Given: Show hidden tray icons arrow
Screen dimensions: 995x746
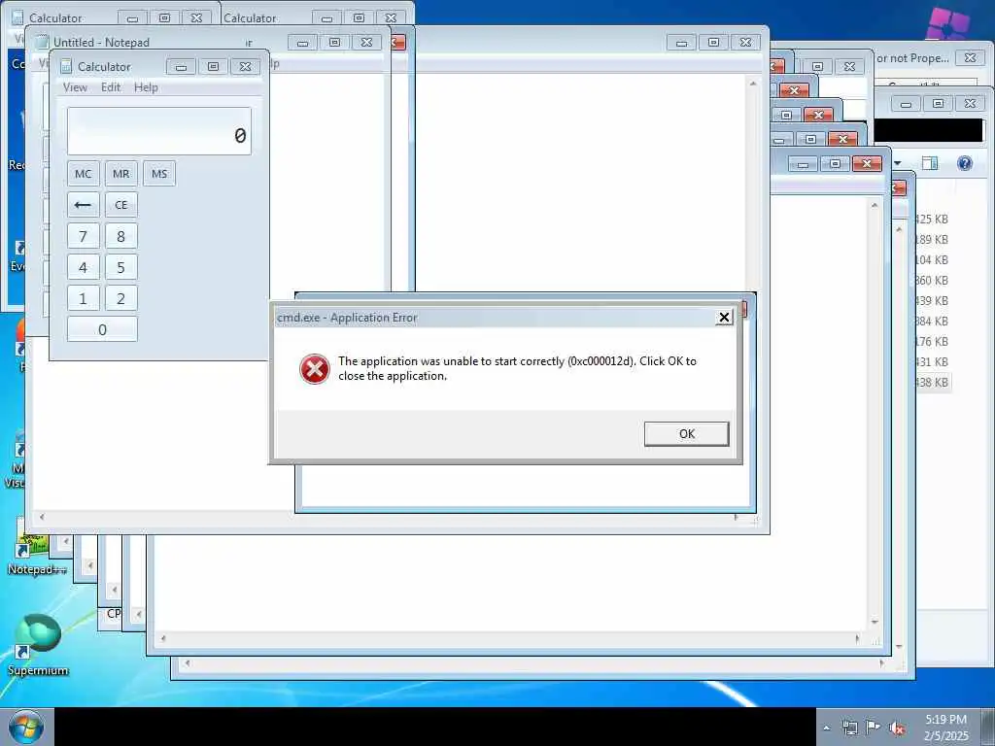Looking at the screenshot, I should point(826,728).
